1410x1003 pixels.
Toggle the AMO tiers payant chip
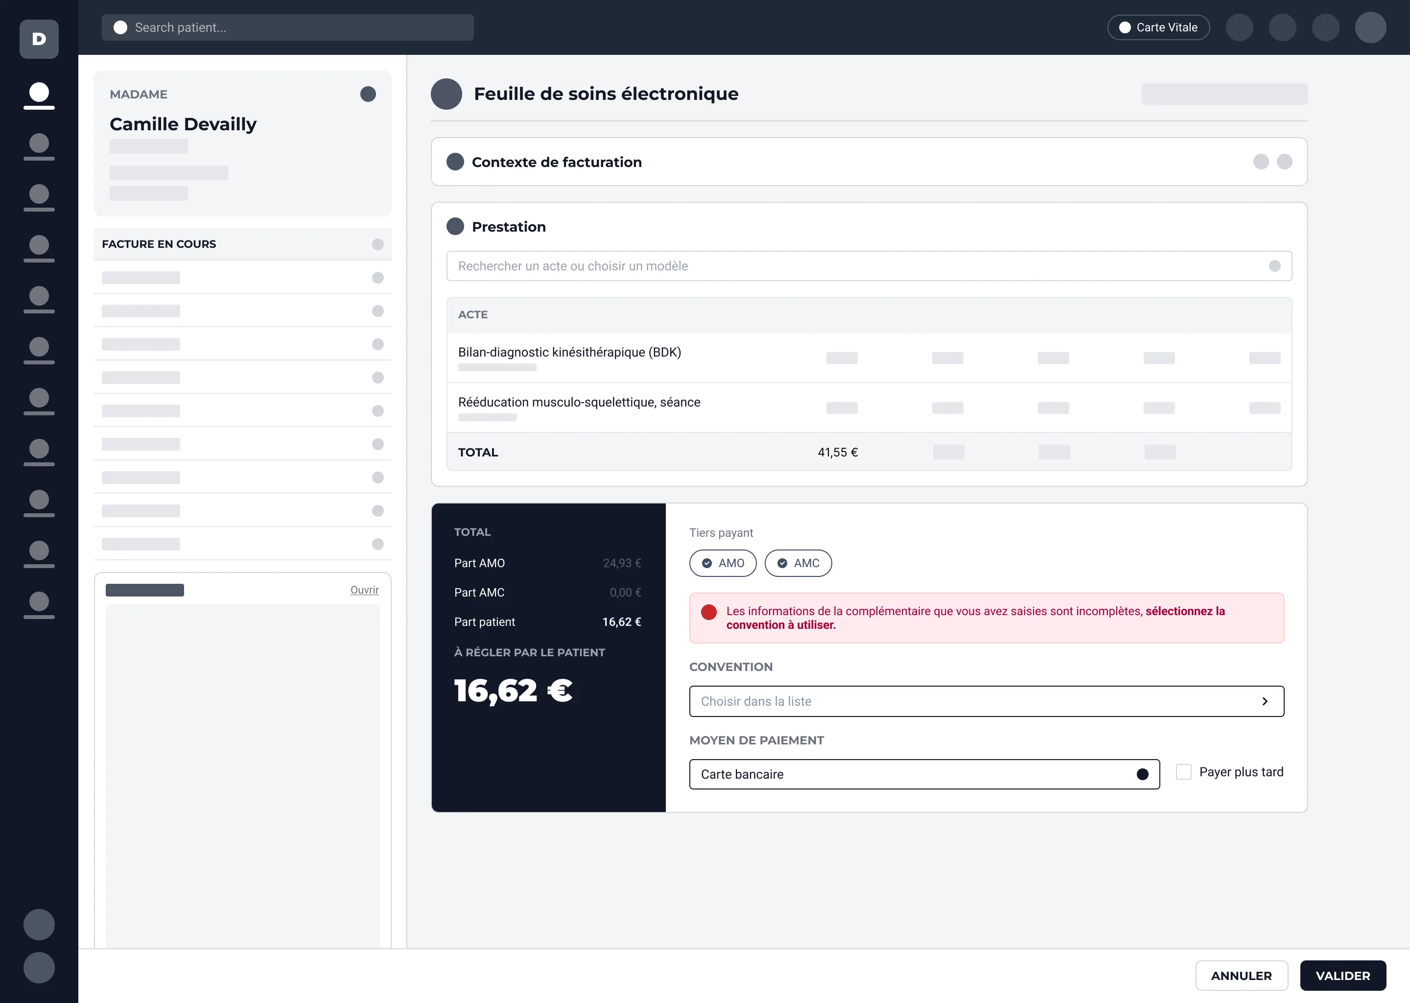tap(722, 563)
